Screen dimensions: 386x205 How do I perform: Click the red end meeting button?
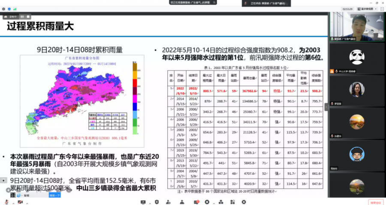375,202
